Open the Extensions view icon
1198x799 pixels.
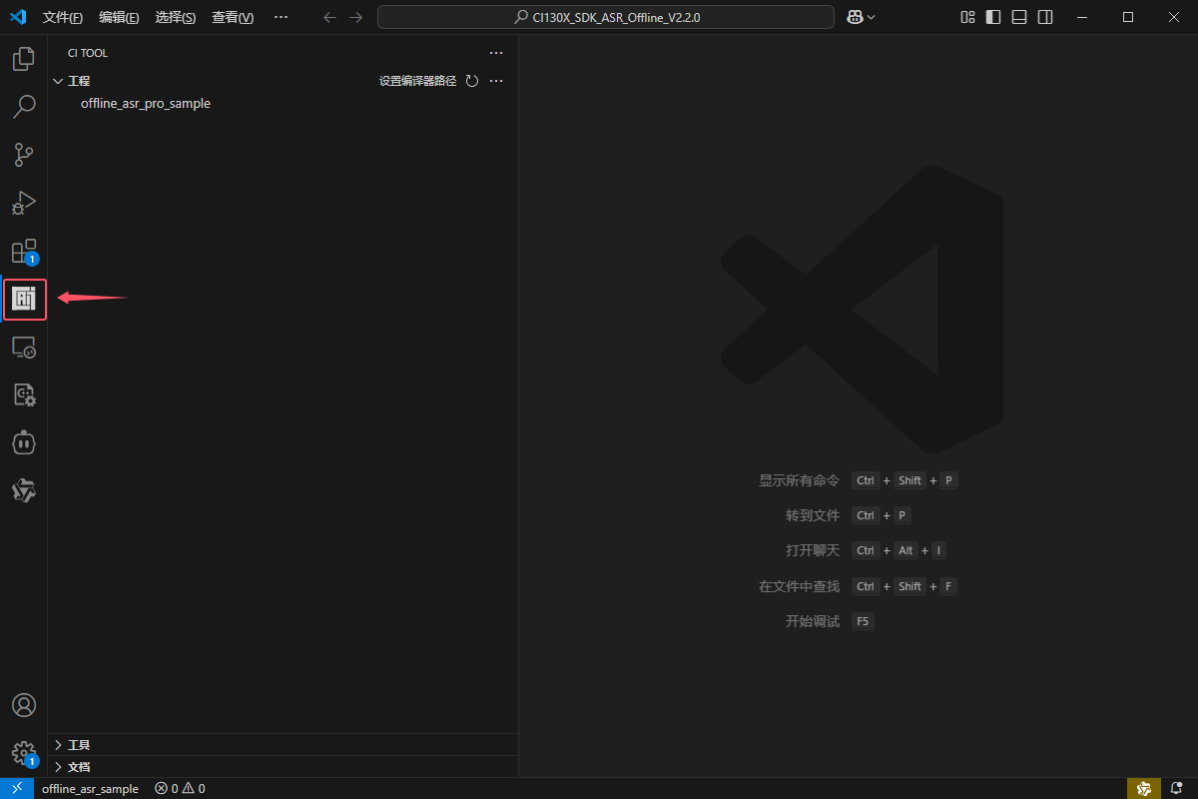(23, 251)
